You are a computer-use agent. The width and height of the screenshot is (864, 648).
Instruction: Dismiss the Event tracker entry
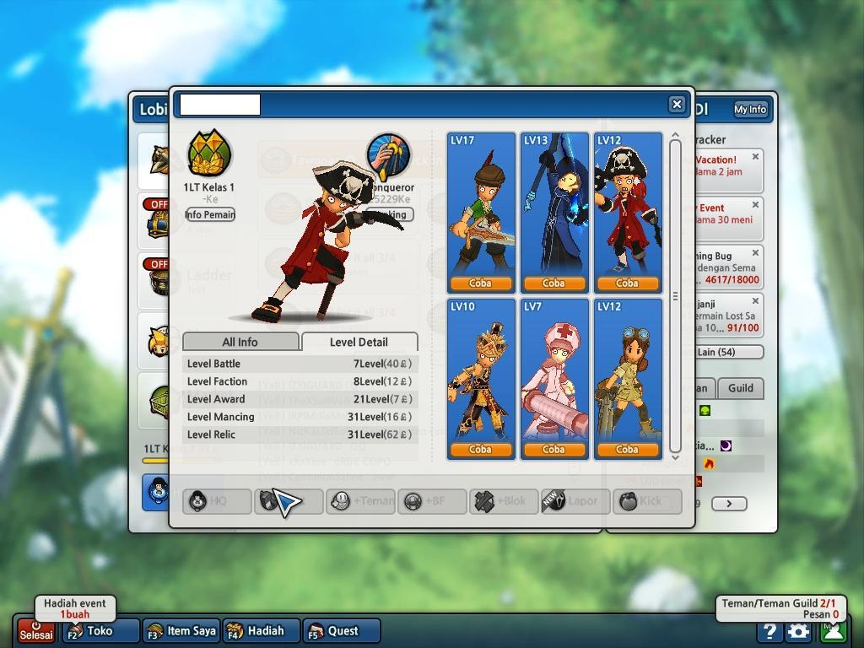[755, 205]
